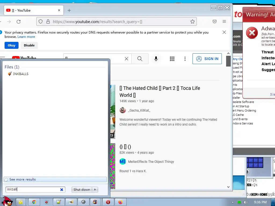Click the Firefox address bar URL
This screenshot has height=206, width=275.
point(97,21)
